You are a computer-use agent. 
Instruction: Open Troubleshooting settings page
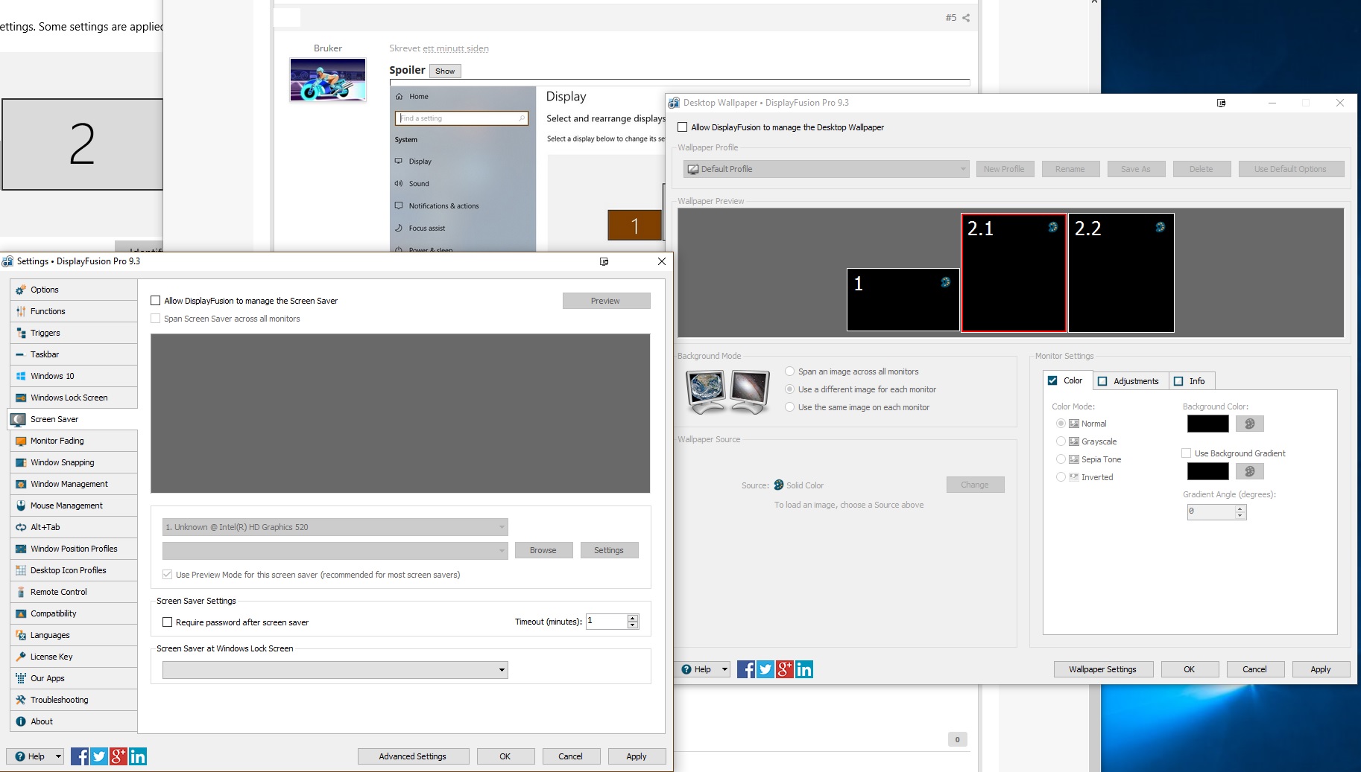74,700
